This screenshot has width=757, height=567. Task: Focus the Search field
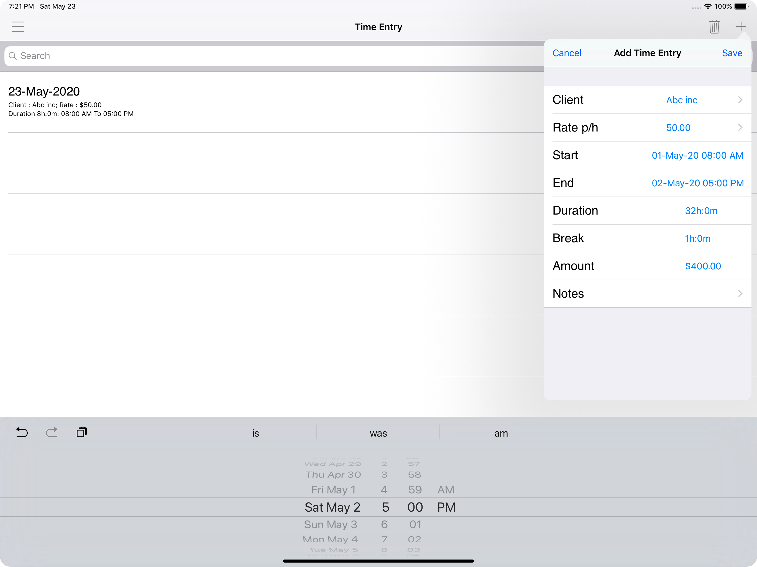pos(274,56)
